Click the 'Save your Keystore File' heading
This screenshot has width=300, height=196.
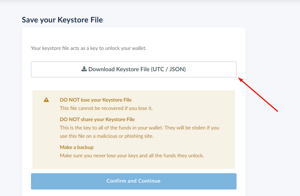[x=62, y=20]
